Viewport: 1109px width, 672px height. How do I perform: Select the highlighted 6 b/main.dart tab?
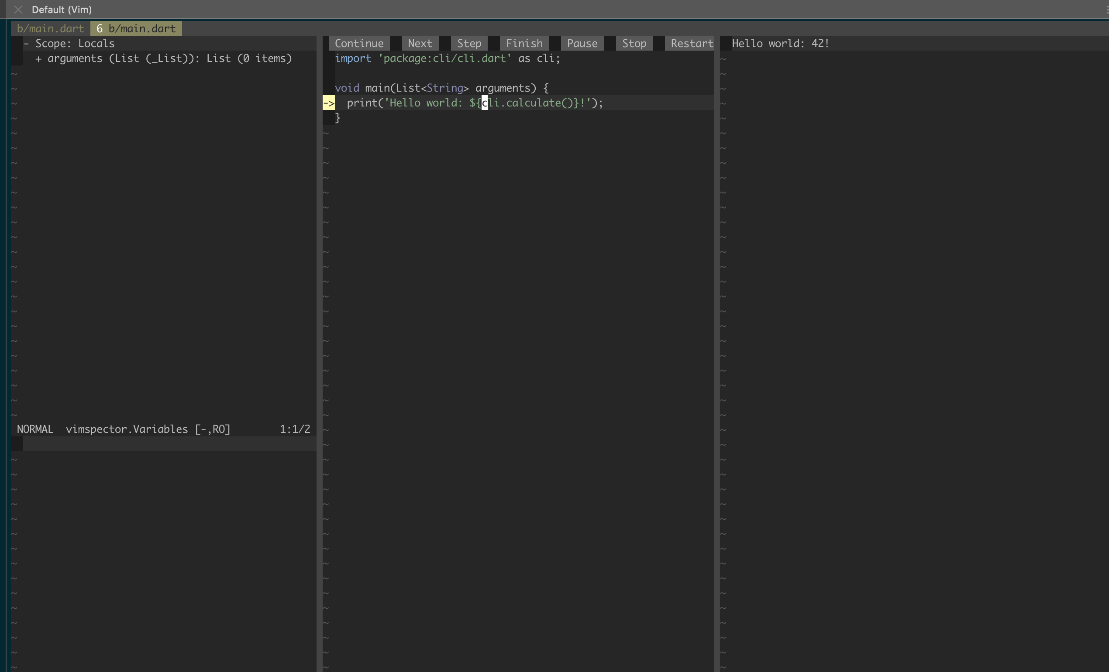click(x=135, y=28)
